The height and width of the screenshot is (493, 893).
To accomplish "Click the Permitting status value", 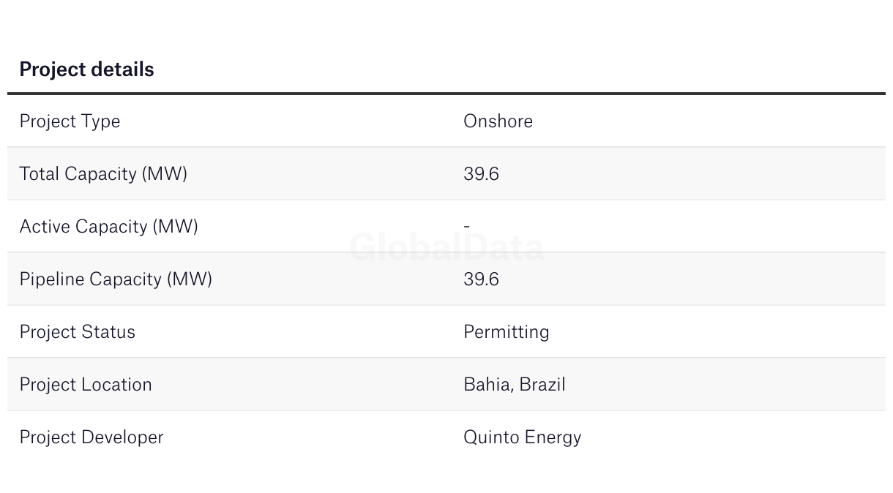I will 506,332.
